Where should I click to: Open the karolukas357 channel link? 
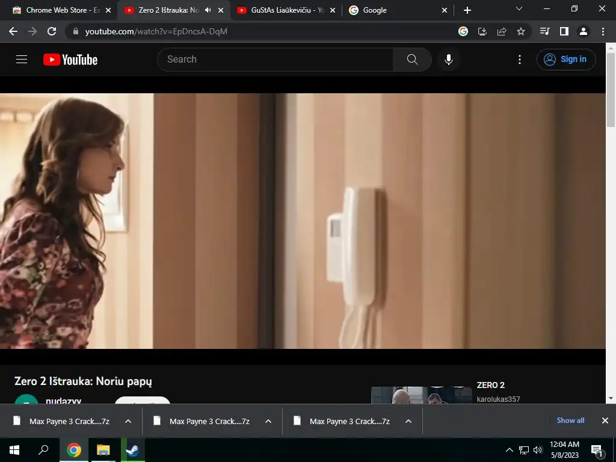(x=498, y=399)
